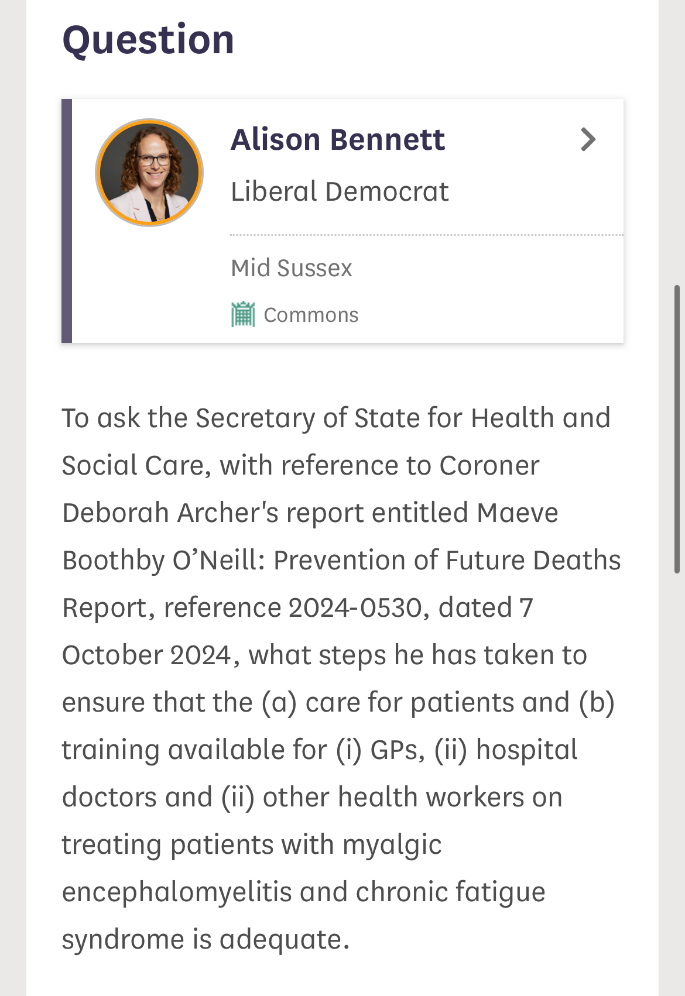Click the Mid Sussex constituency text
This screenshot has width=685, height=996.
click(292, 268)
